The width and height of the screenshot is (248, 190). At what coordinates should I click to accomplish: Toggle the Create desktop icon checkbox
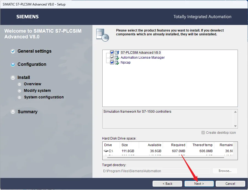coord(203,133)
